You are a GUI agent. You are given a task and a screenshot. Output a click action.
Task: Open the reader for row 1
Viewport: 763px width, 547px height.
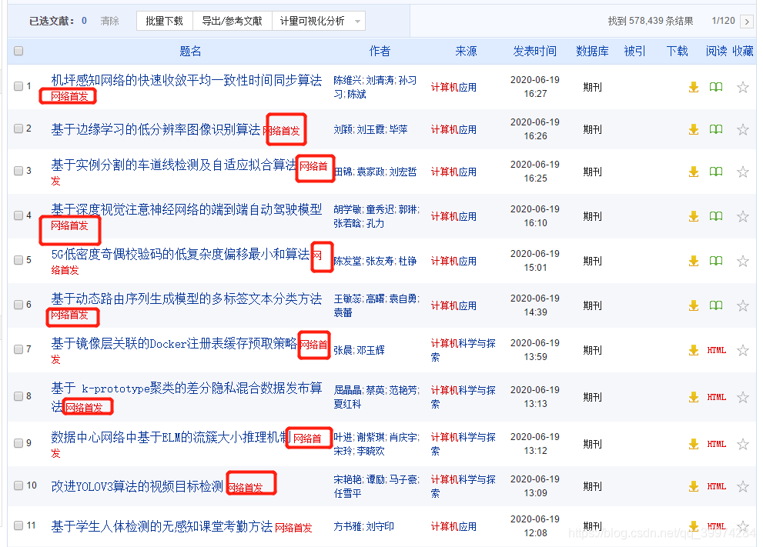click(x=716, y=88)
